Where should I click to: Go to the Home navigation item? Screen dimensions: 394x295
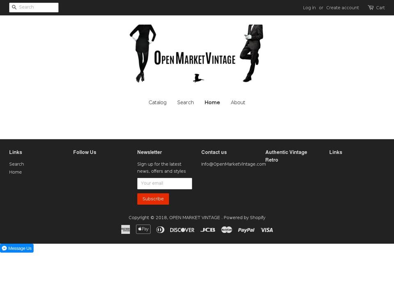(x=212, y=102)
